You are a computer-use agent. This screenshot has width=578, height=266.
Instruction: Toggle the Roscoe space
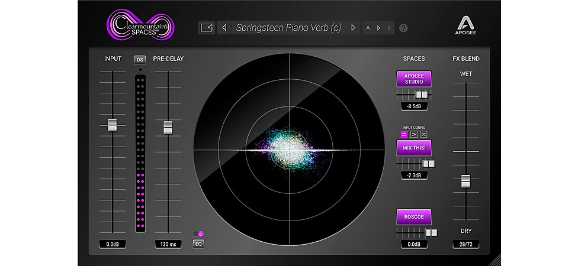tap(414, 217)
